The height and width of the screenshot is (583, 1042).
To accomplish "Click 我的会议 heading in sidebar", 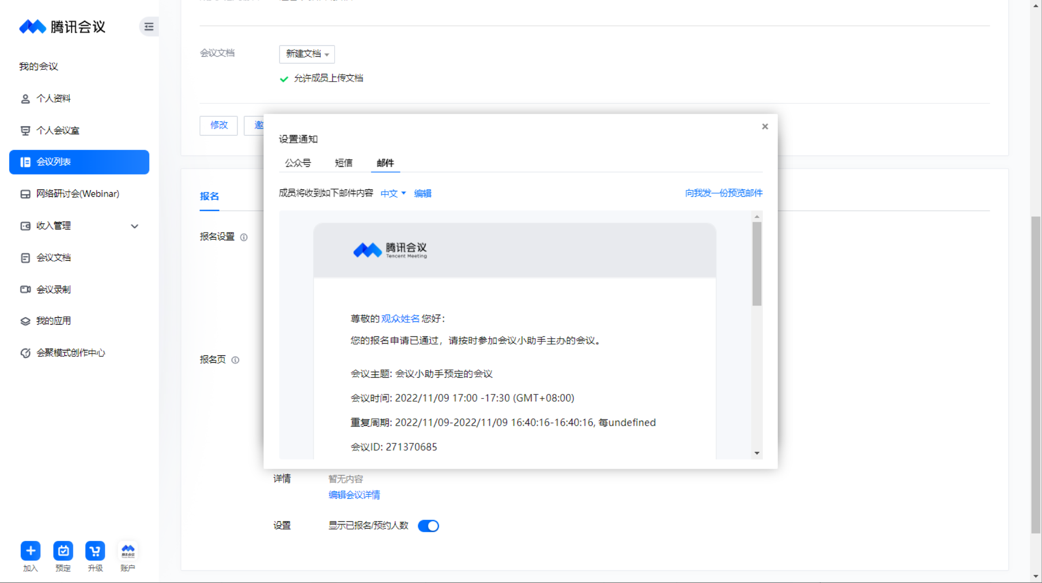I will click(x=39, y=67).
